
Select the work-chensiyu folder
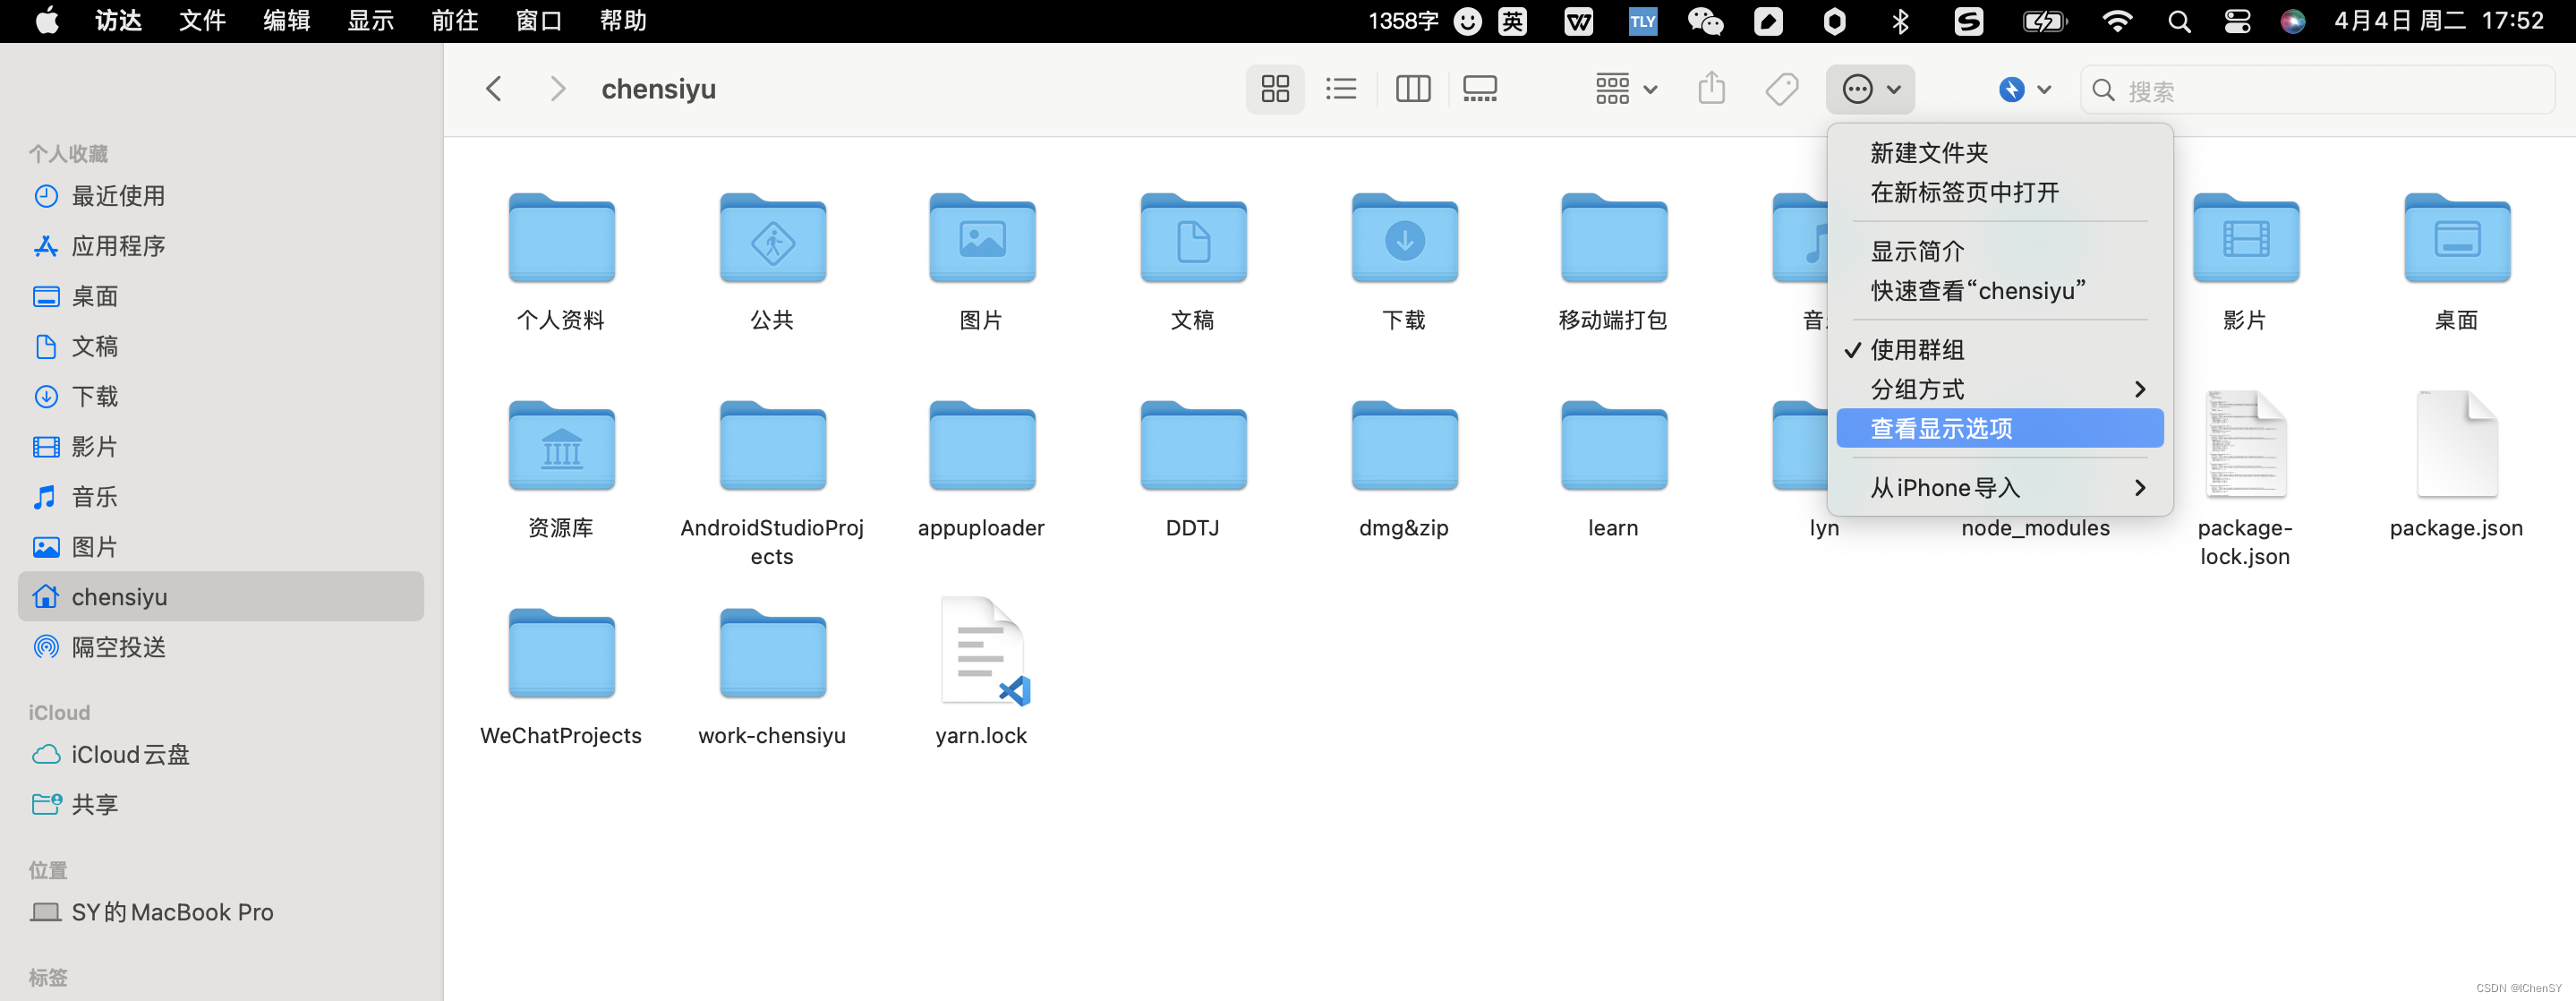click(x=772, y=654)
